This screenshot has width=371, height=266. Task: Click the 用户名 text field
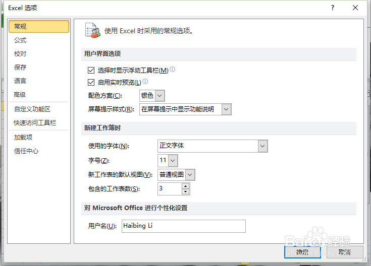(x=184, y=226)
